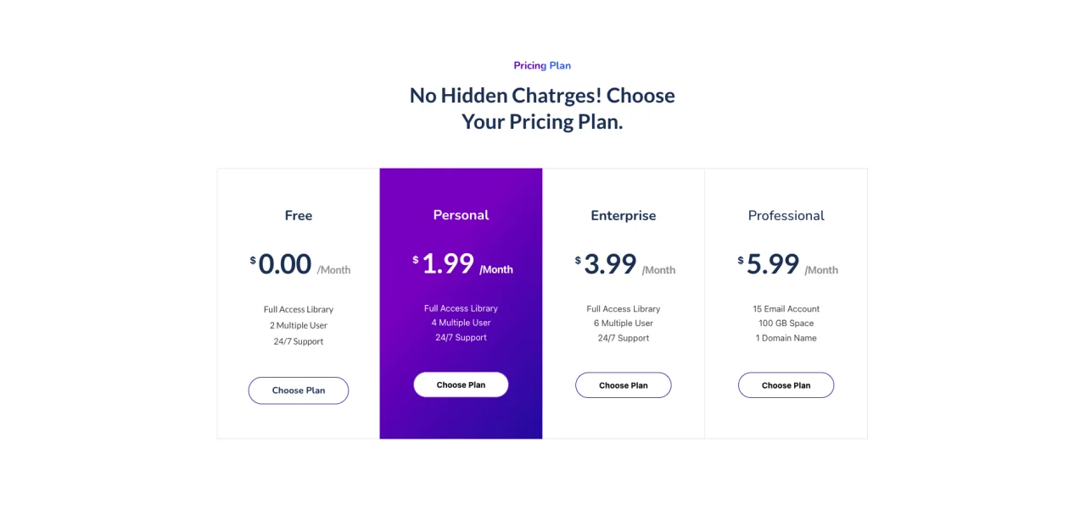Click the 15 Email Account feature
This screenshot has height=520, width=1086.
(786, 309)
